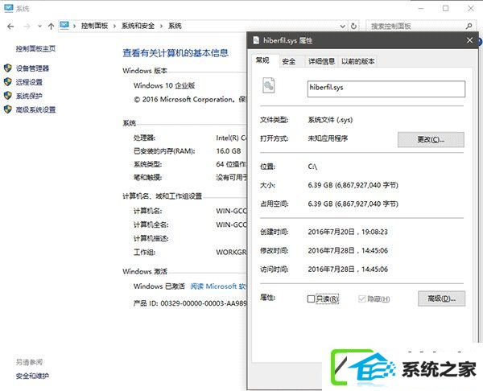Click shield icon beside 系统保护
The height and width of the screenshot is (391, 483).
click(x=8, y=96)
